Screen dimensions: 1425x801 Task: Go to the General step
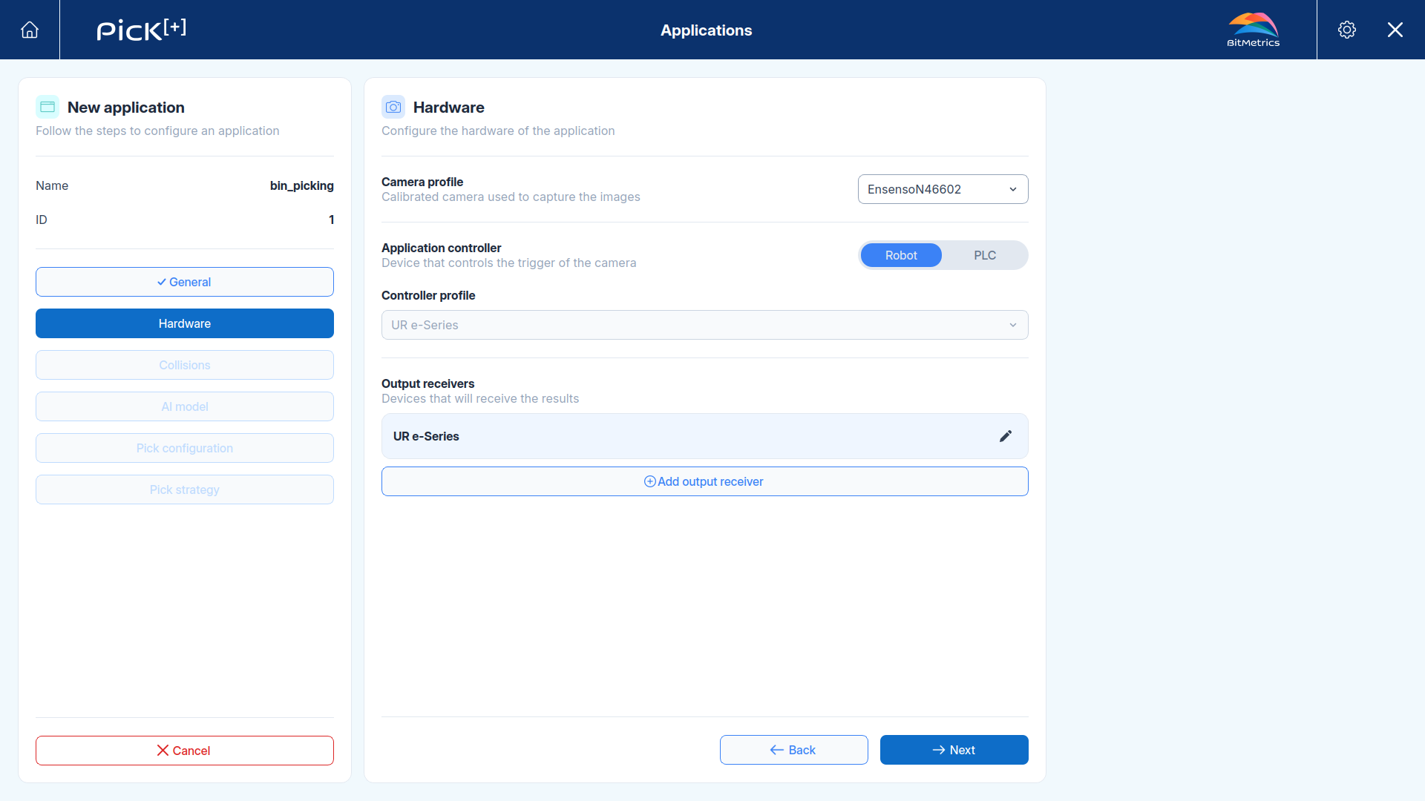tap(185, 282)
